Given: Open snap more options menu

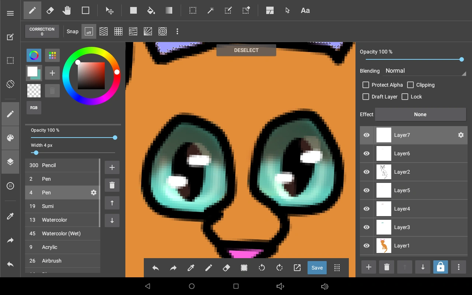Looking at the screenshot, I should pyautogui.click(x=177, y=32).
